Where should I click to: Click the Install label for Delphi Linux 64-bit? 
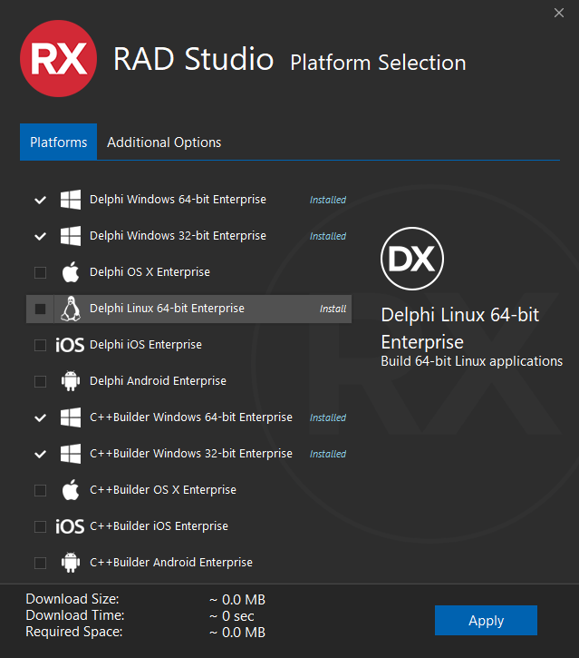click(x=333, y=309)
